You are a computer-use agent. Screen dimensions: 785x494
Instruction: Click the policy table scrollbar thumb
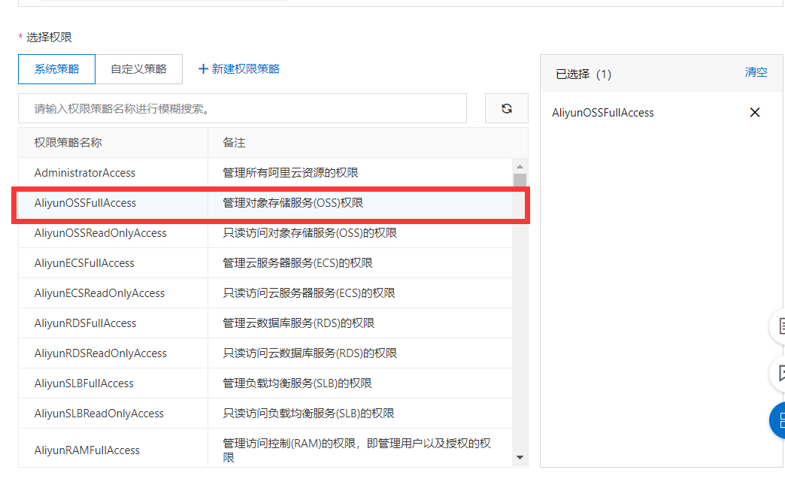(x=520, y=180)
